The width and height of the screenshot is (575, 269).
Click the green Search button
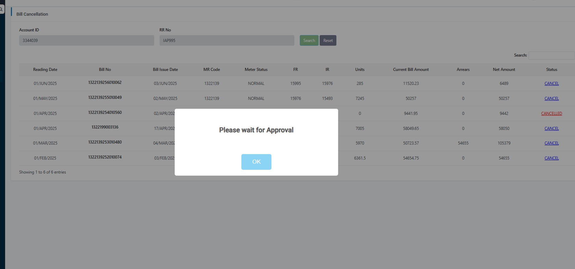[x=309, y=41]
